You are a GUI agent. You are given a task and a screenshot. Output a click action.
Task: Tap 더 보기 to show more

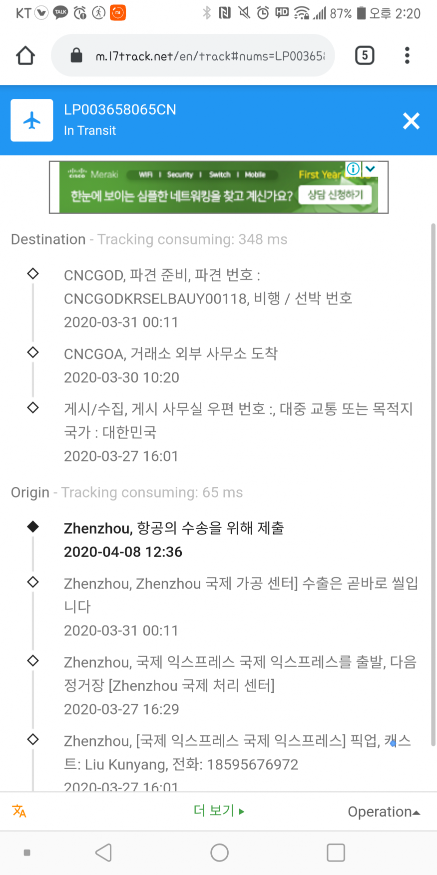[x=219, y=810]
